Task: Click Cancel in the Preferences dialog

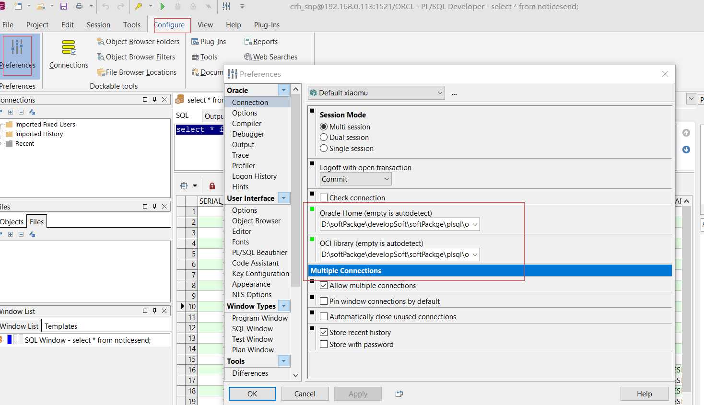Action: (305, 393)
